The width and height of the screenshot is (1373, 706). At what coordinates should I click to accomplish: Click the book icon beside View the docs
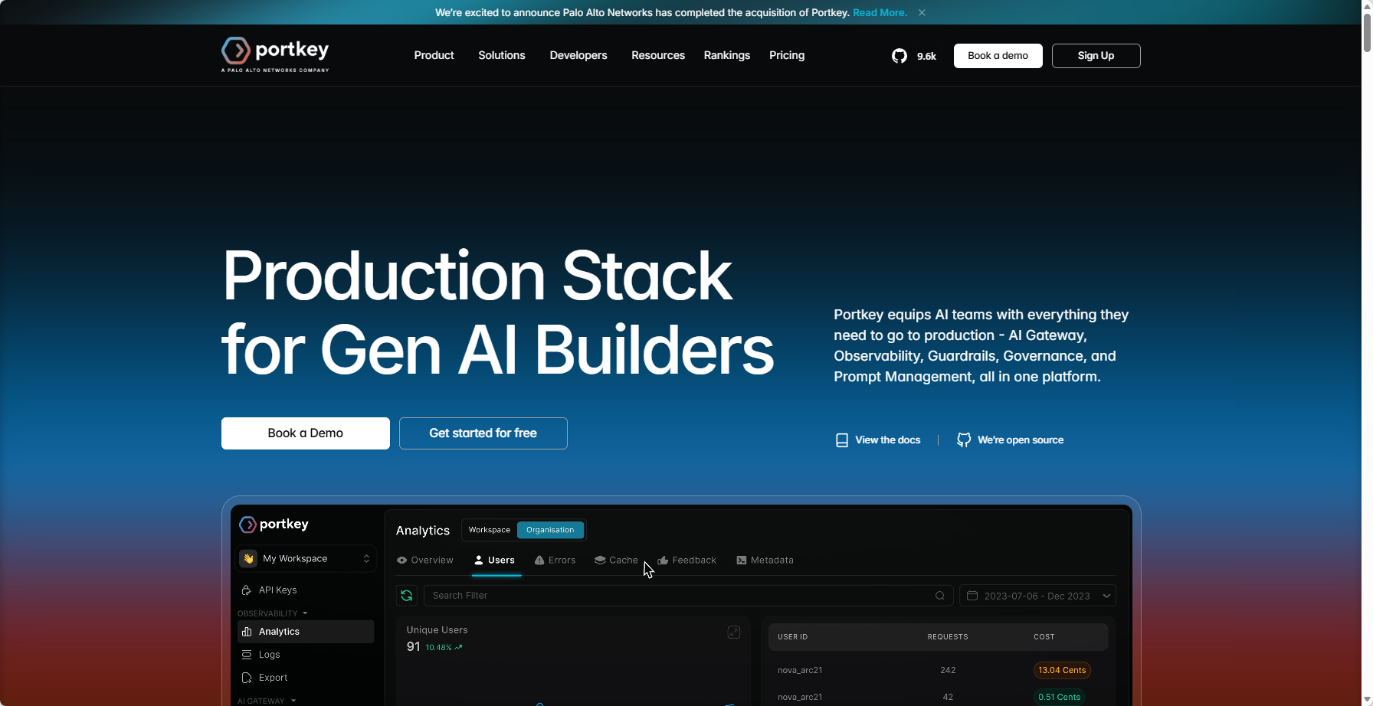point(841,440)
